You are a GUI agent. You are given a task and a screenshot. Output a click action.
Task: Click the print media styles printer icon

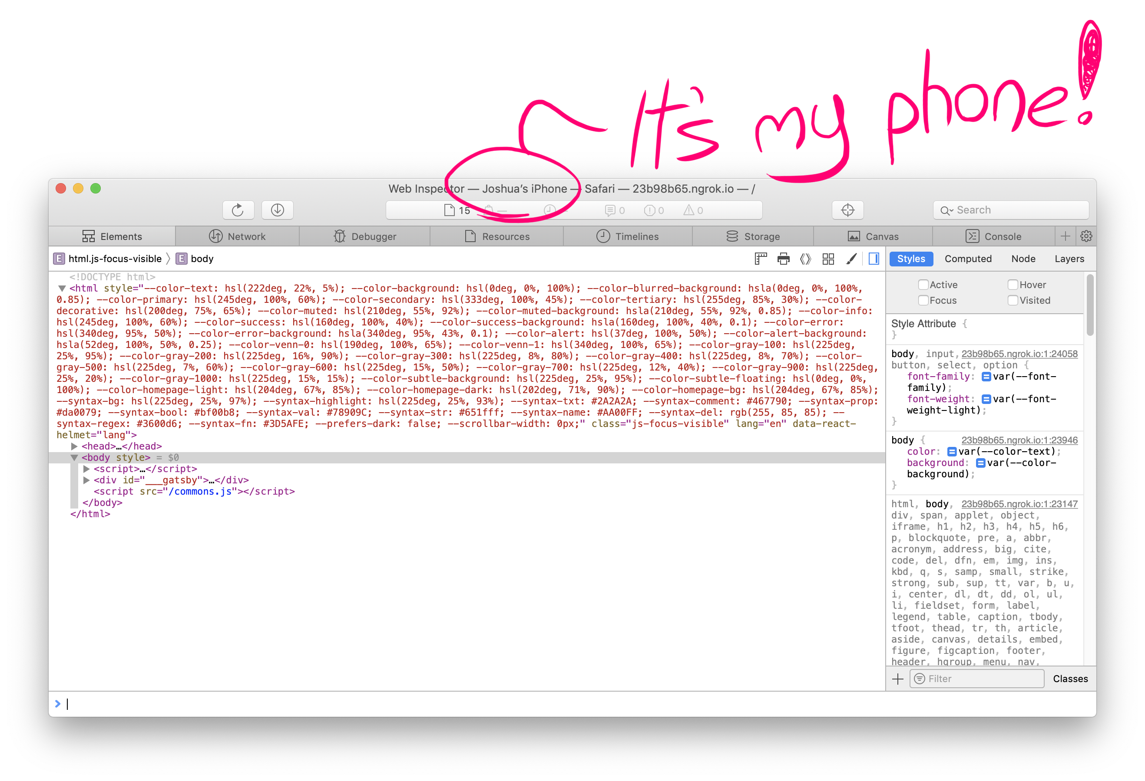pos(783,259)
